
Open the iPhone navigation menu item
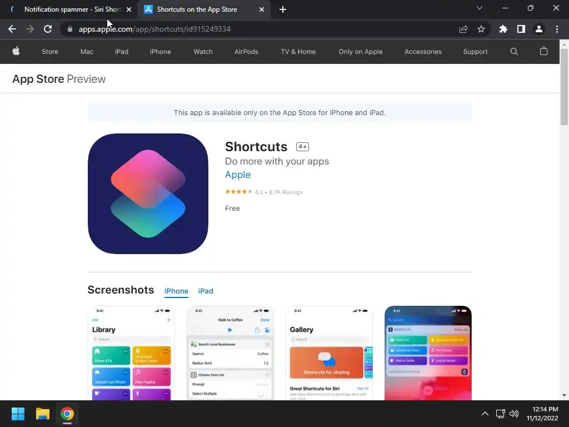161,52
